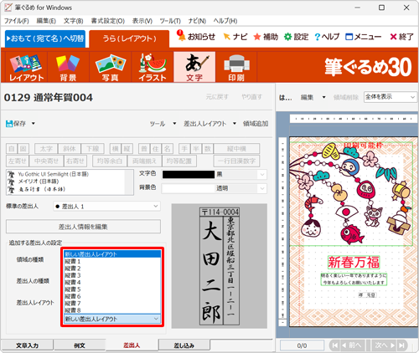Switch to the 差出人 tab
This screenshot has width=419, height=353.
132,345
